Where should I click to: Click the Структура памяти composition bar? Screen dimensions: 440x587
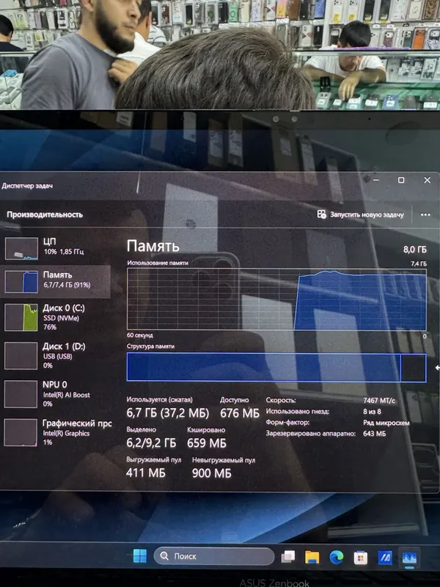[x=276, y=368]
